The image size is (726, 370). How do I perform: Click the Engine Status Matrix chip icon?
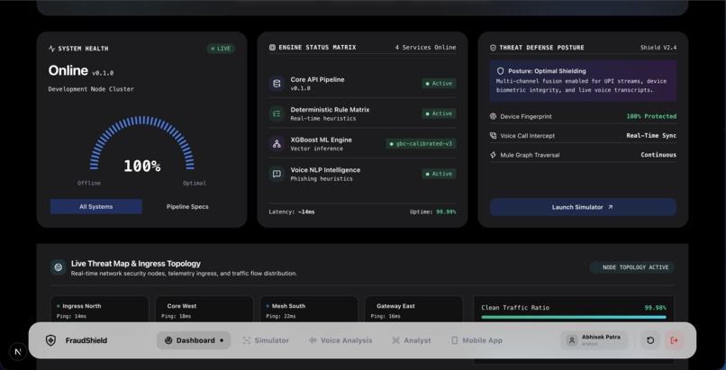tap(272, 47)
